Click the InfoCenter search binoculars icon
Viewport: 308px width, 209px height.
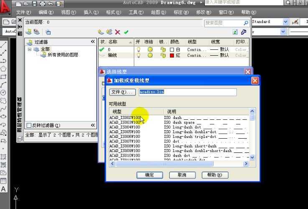point(288,3)
